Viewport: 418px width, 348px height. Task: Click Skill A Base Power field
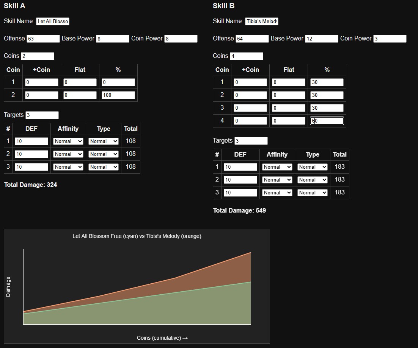pyautogui.click(x=113, y=39)
